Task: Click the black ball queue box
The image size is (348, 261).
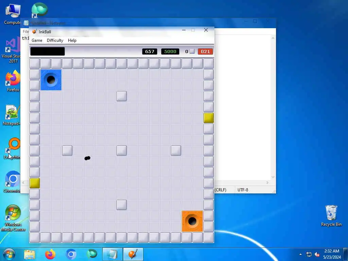Action: [48, 52]
